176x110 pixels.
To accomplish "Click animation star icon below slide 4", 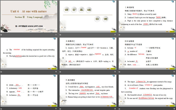I will coord(1,72).
